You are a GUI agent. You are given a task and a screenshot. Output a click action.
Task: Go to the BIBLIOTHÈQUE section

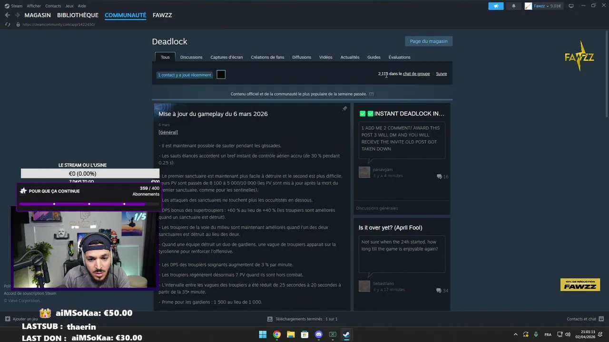click(x=78, y=15)
